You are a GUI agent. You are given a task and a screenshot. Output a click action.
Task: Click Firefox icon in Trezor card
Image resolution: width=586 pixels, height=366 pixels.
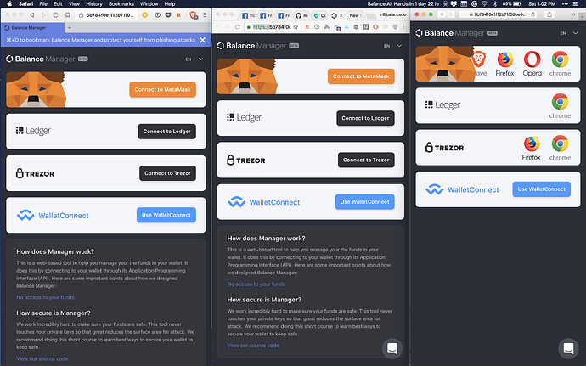point(531,148)
